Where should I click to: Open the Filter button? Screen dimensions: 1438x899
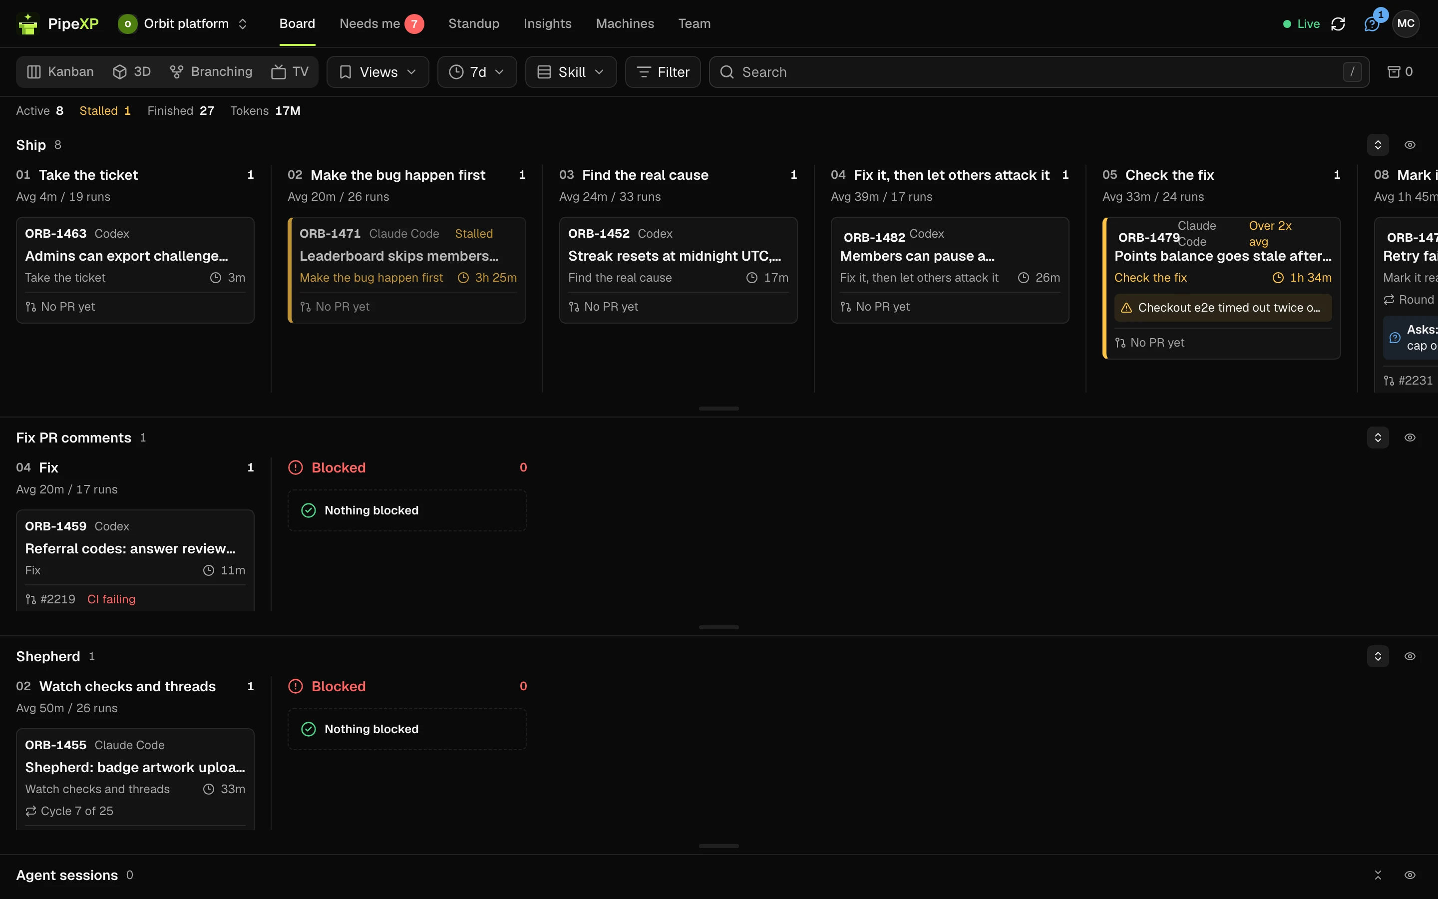[x=663, y=72]
